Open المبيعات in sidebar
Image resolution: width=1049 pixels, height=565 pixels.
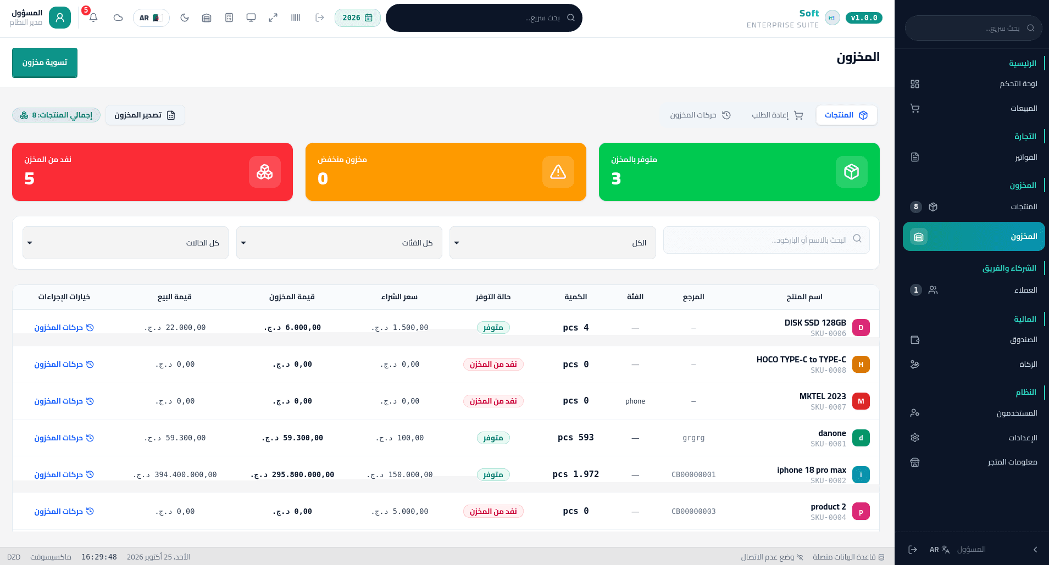click(974, 109)
